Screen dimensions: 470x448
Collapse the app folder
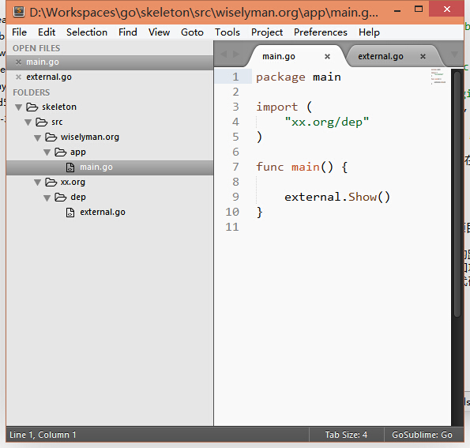point(47,152)
